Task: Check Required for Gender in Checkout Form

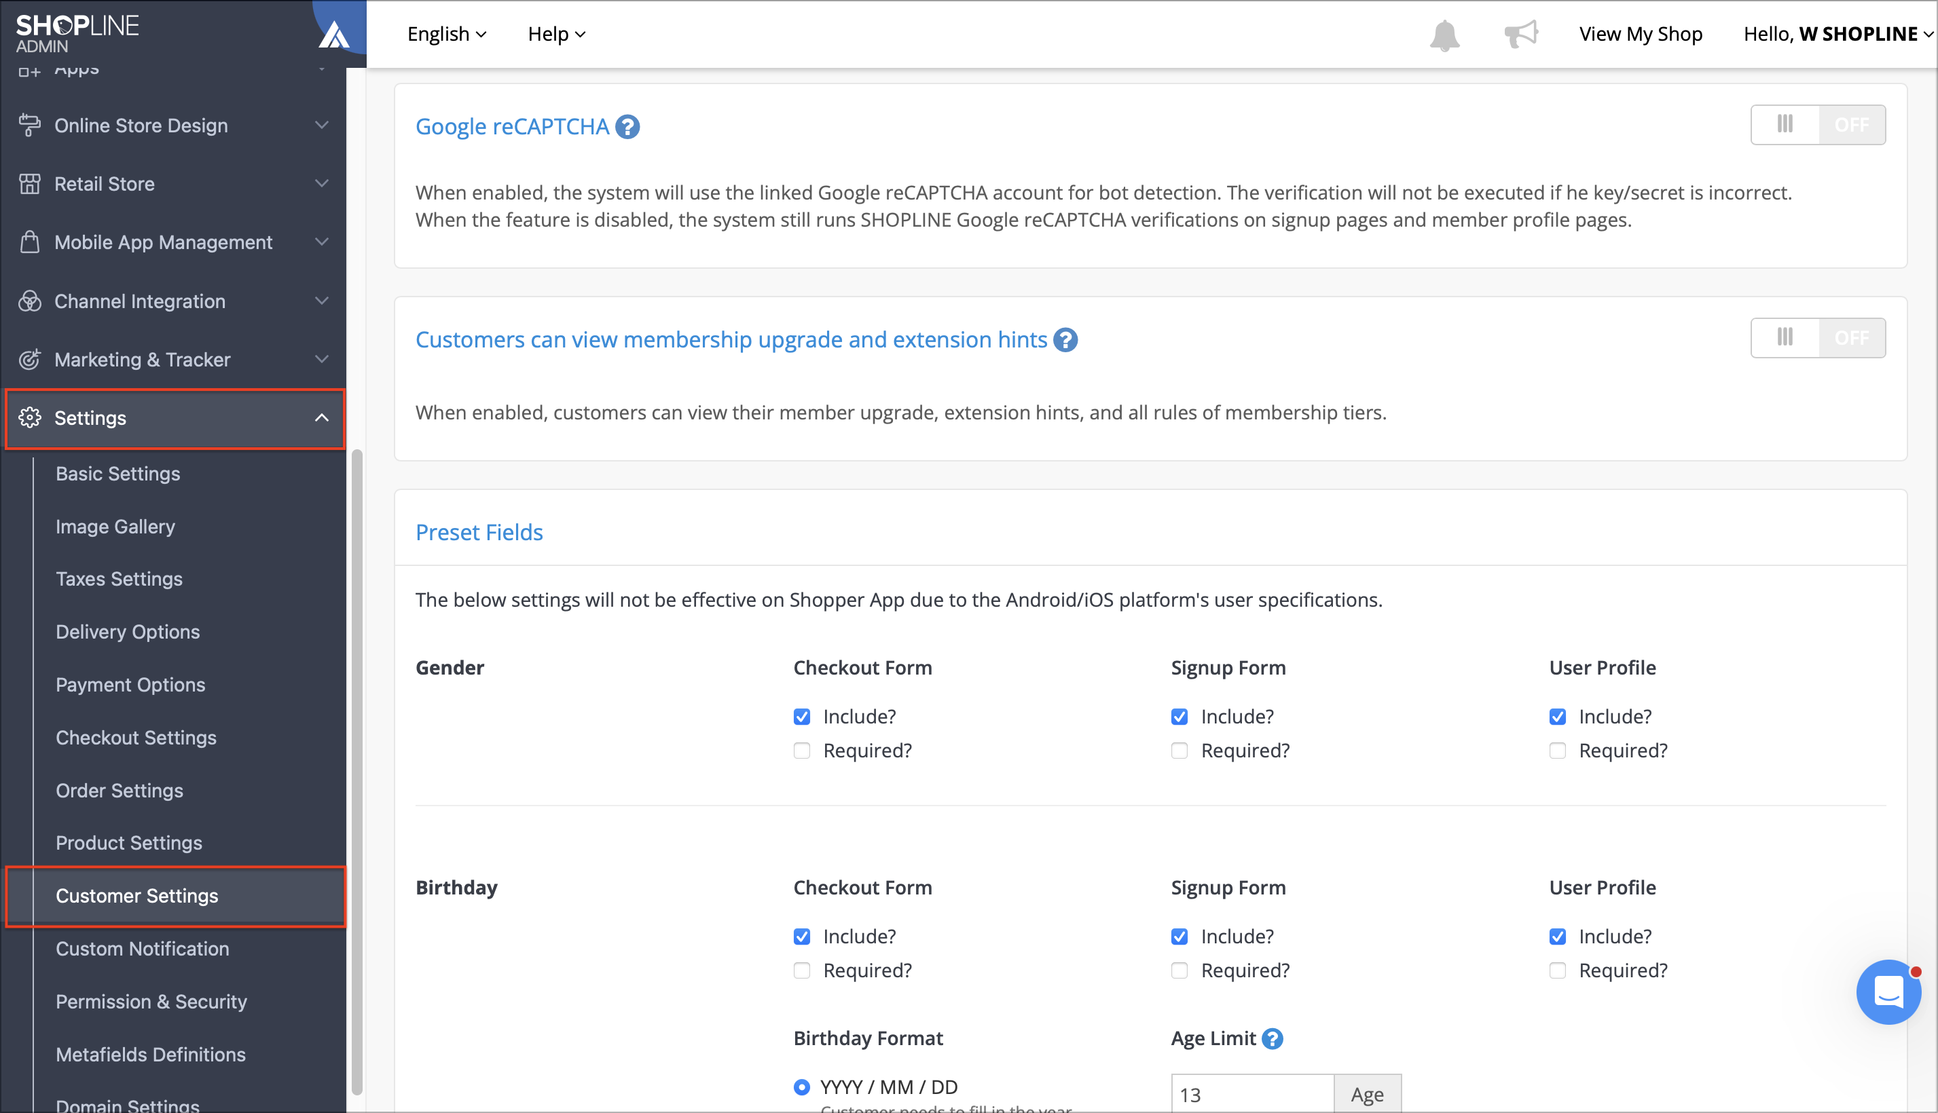Action: [x=801, y=751]
